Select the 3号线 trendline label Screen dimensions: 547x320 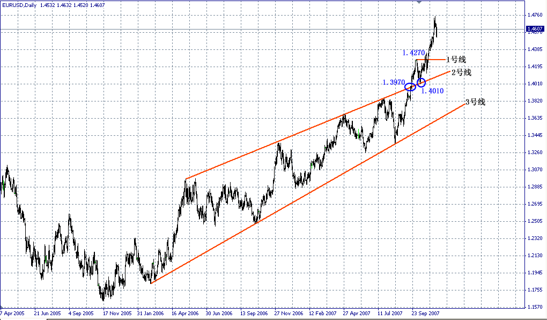pyautogui.click(x=476, y=101)
